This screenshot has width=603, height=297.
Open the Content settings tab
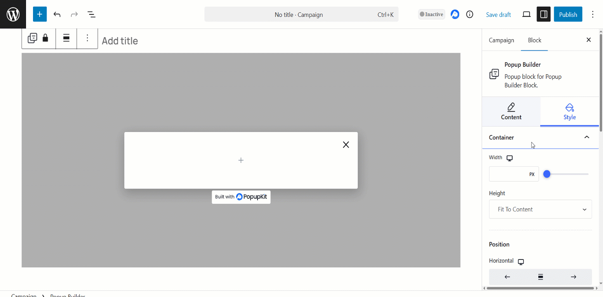pyautogui.click(x=511, y=111)
